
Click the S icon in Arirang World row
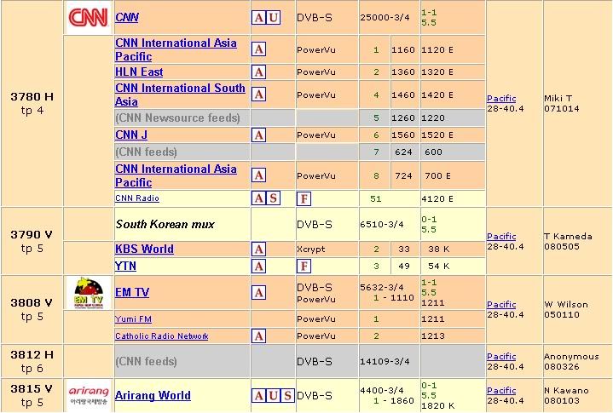tap(287, 395)
